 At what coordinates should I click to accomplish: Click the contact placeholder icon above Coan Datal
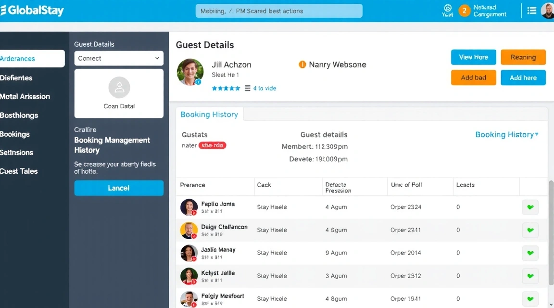[x=119, y=87]
